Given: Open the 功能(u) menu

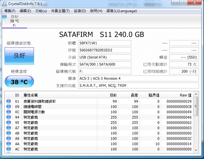Looking at the screenshot, I should (41, 11).
